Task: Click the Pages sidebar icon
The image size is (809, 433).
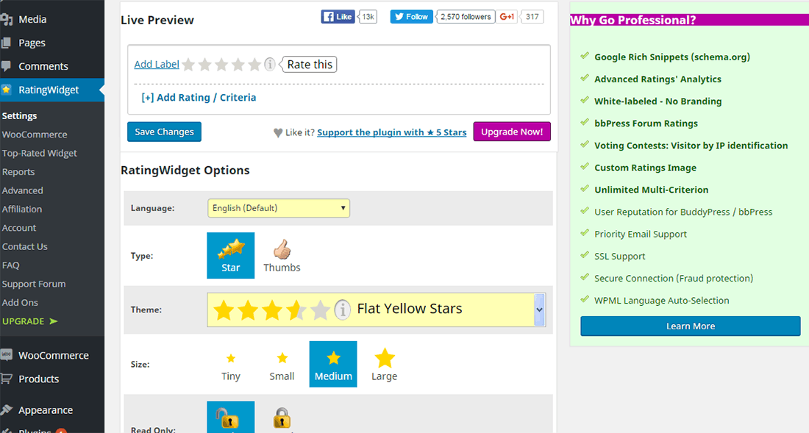Action: (6, 43)
